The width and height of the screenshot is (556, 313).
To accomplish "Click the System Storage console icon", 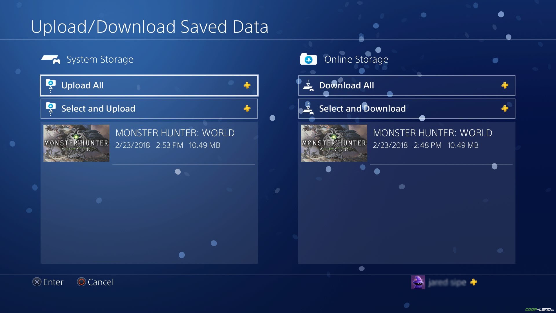I will tap(51, 59).
